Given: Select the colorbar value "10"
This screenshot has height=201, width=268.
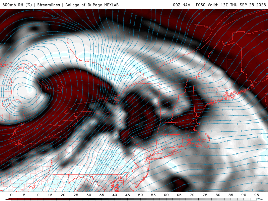Looking at the screenshot, I should (37, 195).
